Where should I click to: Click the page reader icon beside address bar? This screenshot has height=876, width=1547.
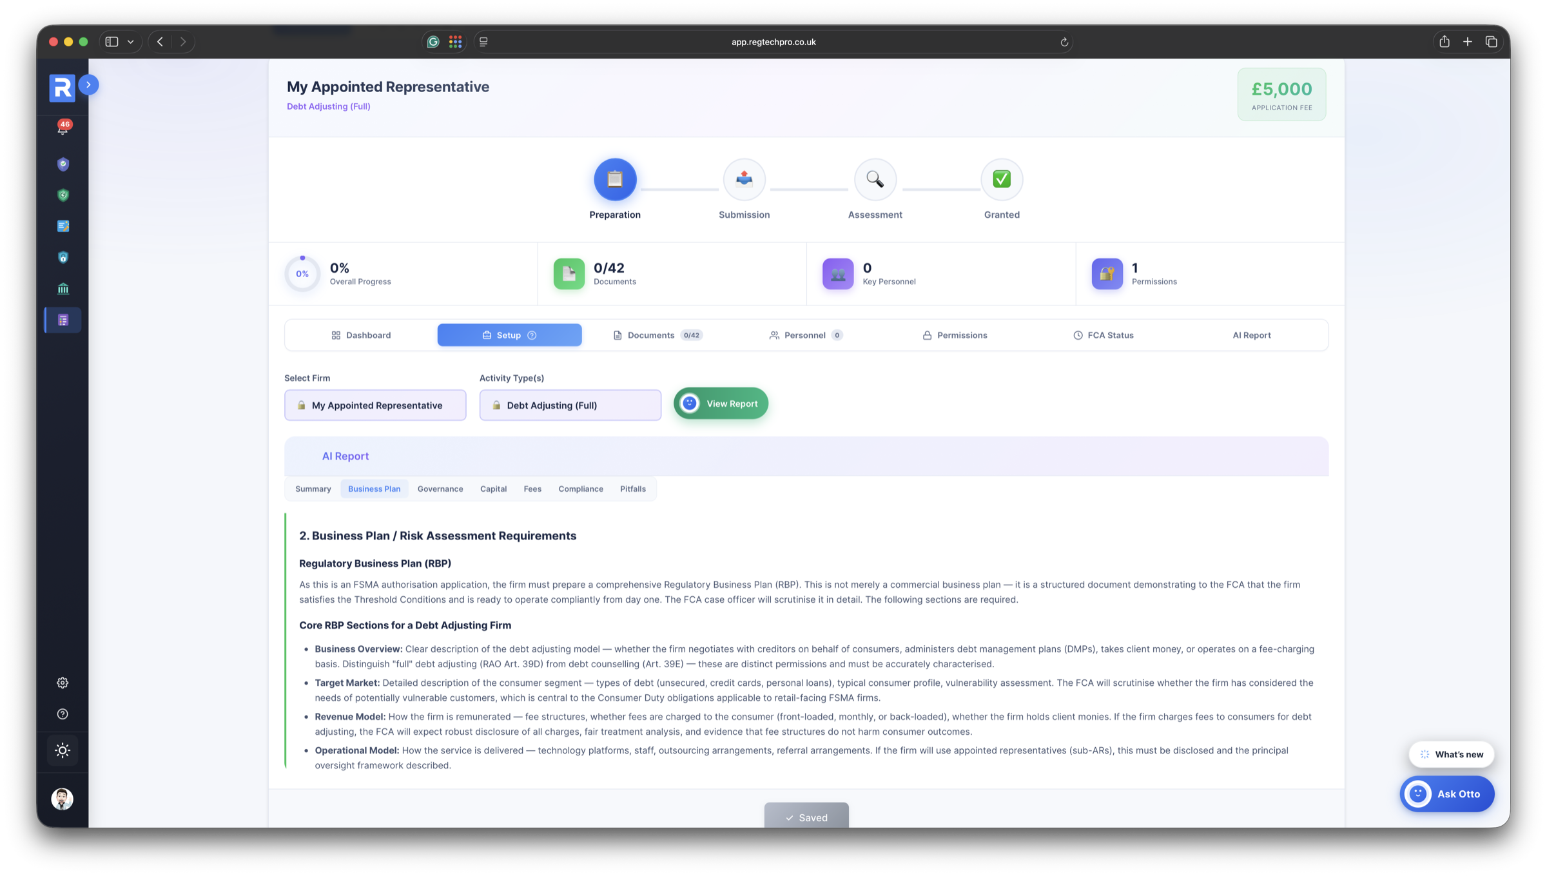(483, 42)
